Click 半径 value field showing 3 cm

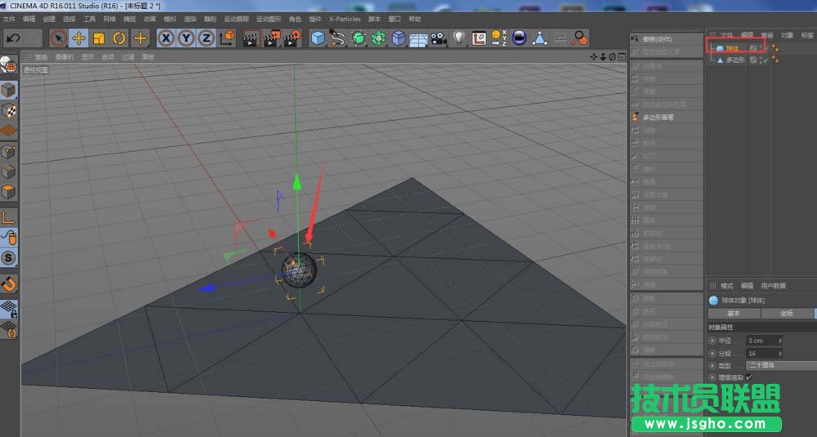(x=764, y=341)
